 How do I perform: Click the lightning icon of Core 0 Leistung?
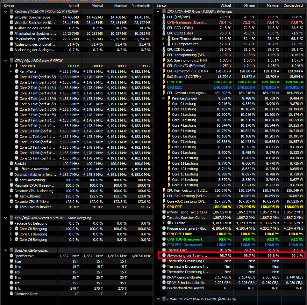169,104
